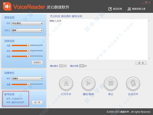
Task: Click the 灵云科技 源自清华 服务全球 slogan
Action: click(x=66, y=16)
